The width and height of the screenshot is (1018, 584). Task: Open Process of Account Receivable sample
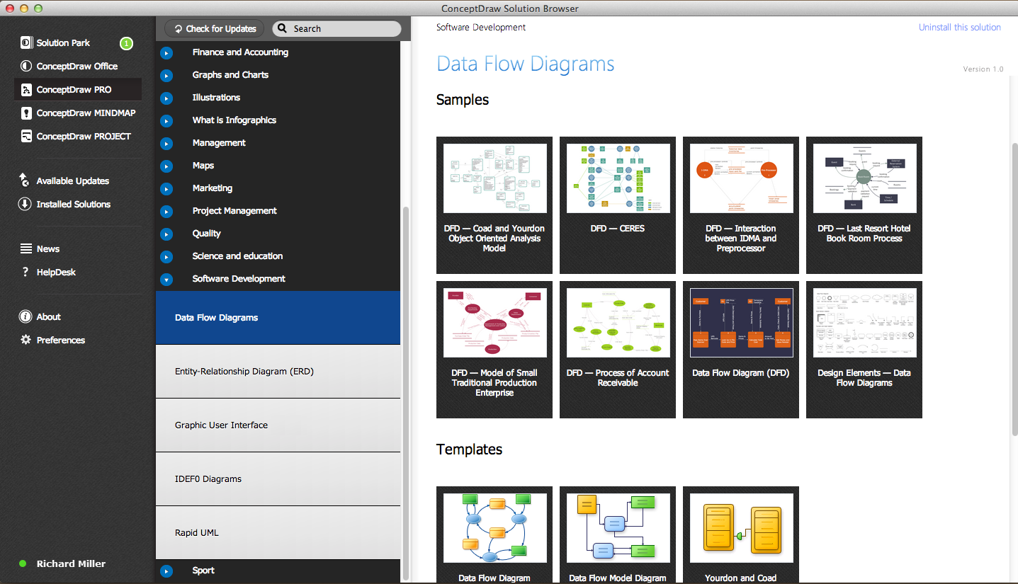[618, 350]
